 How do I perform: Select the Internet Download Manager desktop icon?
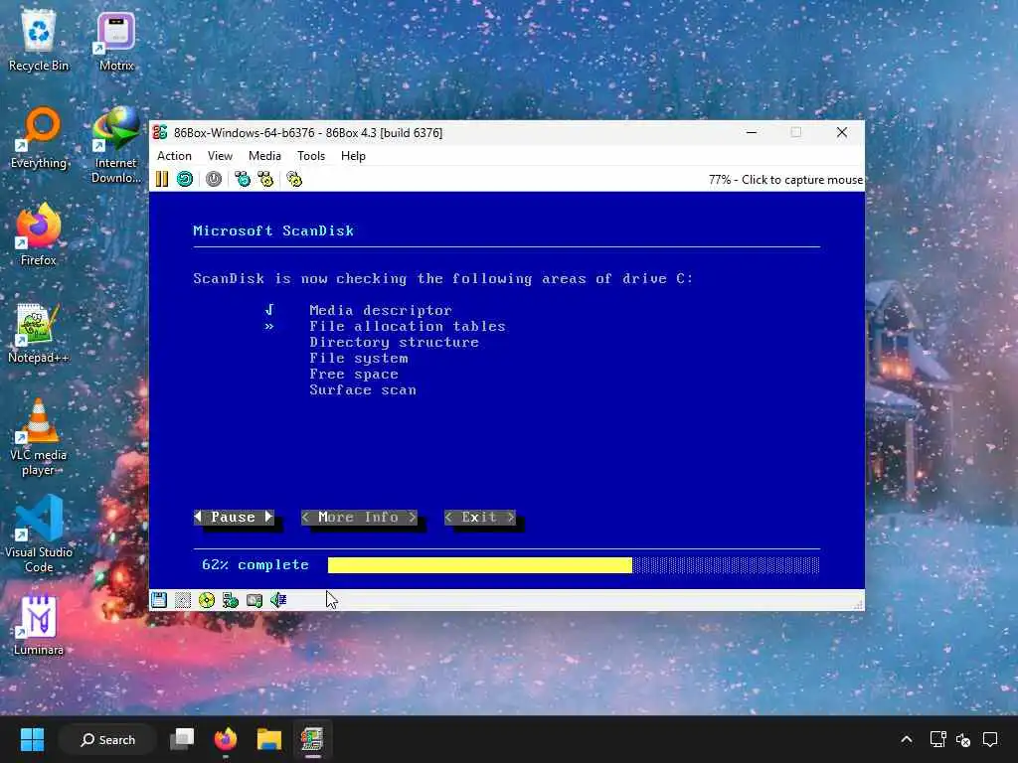pyautogui.click(x=116, y=145)
